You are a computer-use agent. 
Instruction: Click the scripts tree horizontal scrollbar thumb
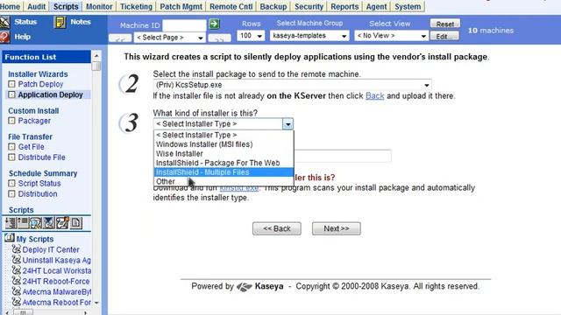click(x=23, y=312)
